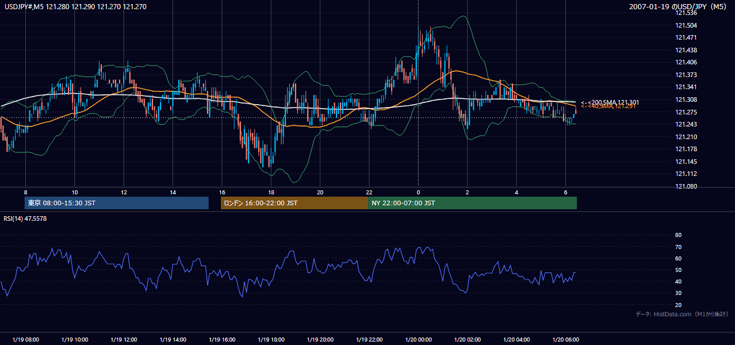
Task: Click the date label 1/19 12:00
Action: [124, 340]
